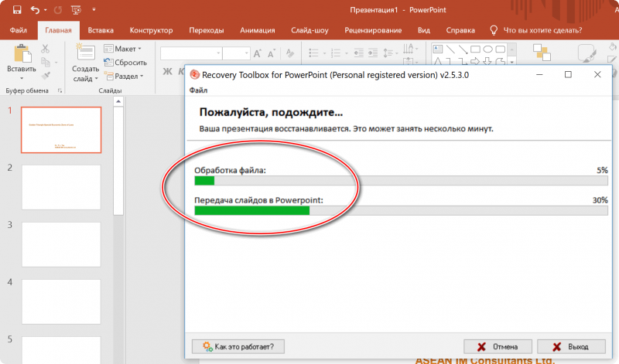Click the numbered list icon

[336, 53]
